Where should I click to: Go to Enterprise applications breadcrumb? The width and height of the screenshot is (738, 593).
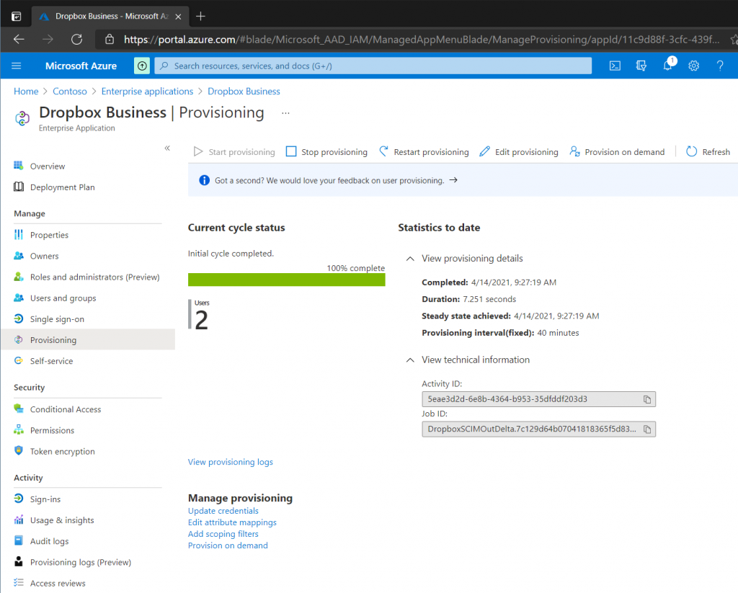pos(147,92)
